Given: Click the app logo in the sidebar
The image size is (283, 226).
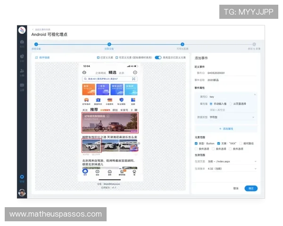Looking at the screenshot, I should pyautogui.click(x=22, y=31).
